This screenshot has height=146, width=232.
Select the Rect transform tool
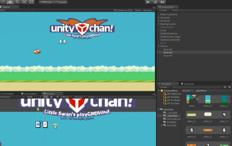tap(31, 2)
